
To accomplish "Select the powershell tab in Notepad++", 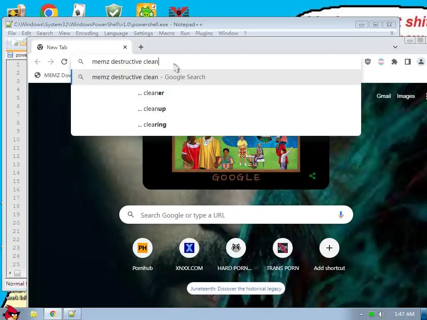I will 17,55.
